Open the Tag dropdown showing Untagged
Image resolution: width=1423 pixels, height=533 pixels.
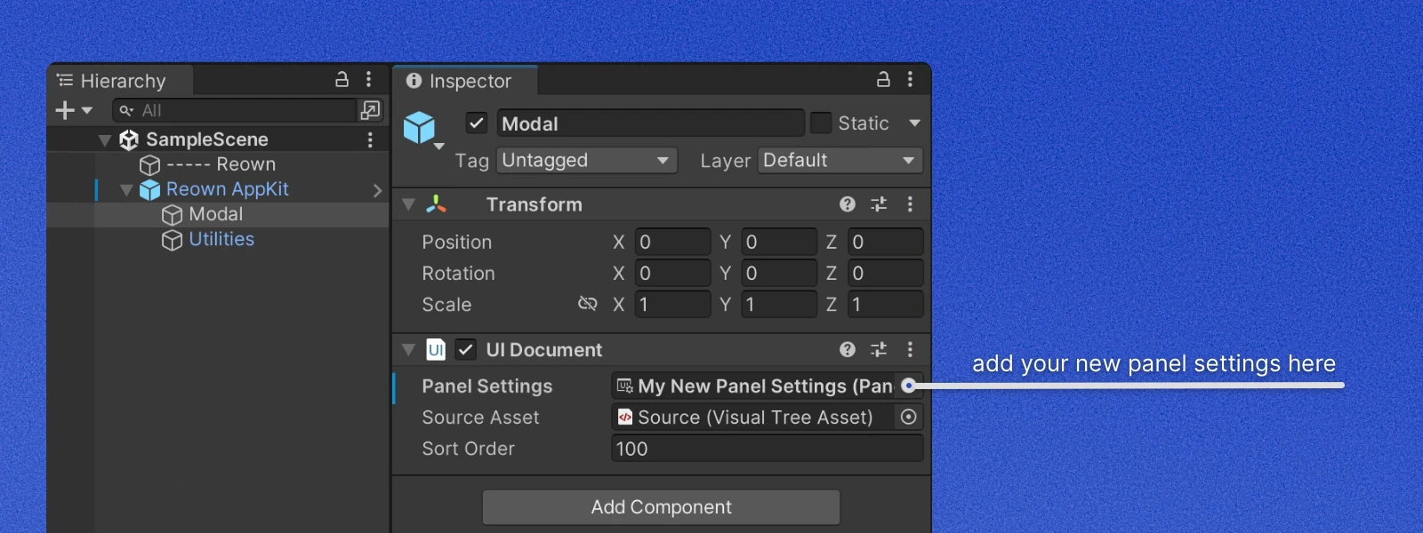(x=587, y=161)
